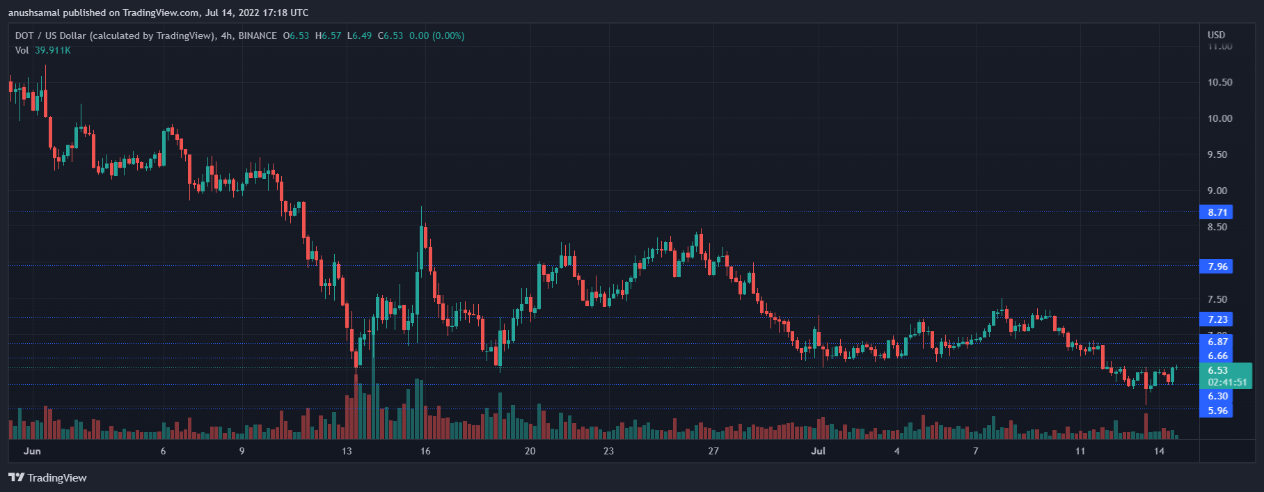Select the 8.71 price level label

tap(1217, 212)
